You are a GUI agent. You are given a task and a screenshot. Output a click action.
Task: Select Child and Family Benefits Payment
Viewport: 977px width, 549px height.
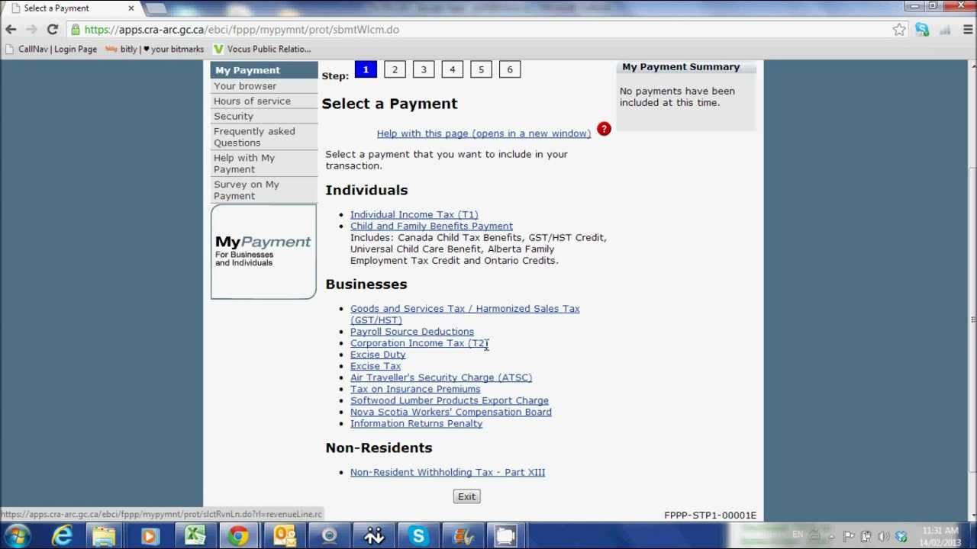431,226
